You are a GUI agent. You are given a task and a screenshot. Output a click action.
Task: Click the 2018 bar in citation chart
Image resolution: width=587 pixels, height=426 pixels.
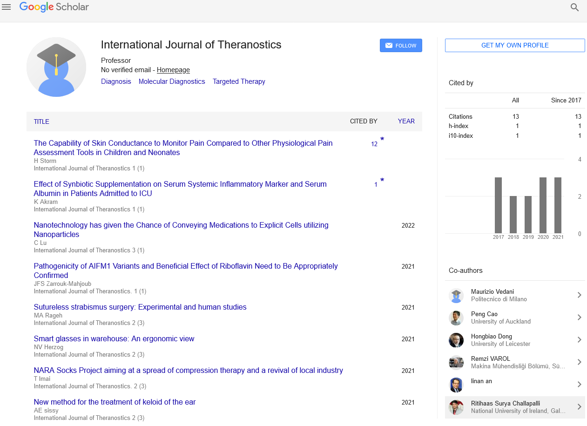[x=513, y=215]
